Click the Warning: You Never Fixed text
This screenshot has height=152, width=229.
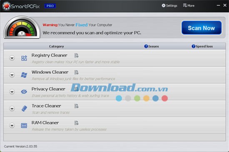pyautogui.click(x=77, y=25)
